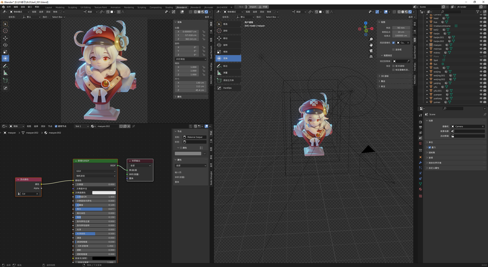488x267 pixels.
Task: Click Camera field's clear X in Scene properties
Action: tap(483, 126)
